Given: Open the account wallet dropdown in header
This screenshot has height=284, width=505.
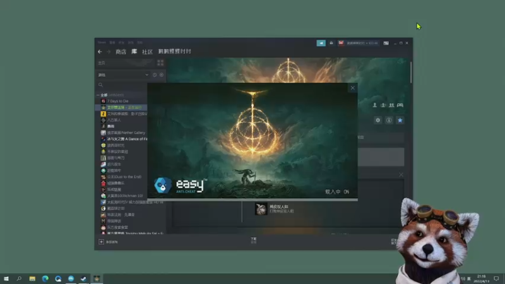Looking at the screenshot, I should 362,43.
